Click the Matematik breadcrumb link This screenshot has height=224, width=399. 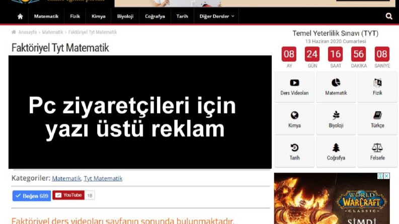point(52,32)
